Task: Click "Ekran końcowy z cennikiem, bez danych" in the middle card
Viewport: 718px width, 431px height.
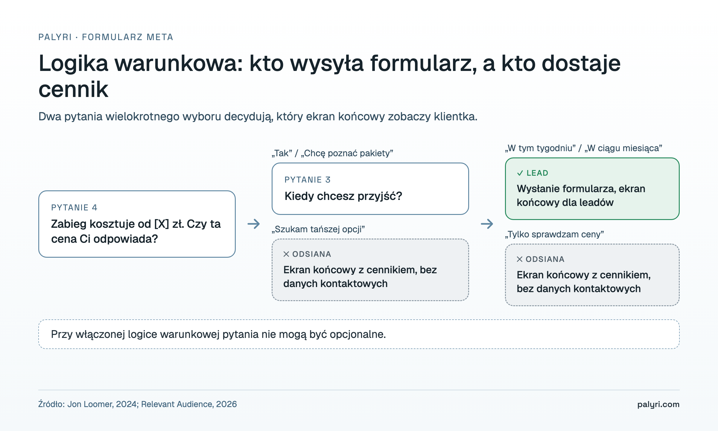Action: (x=360, y=277)
